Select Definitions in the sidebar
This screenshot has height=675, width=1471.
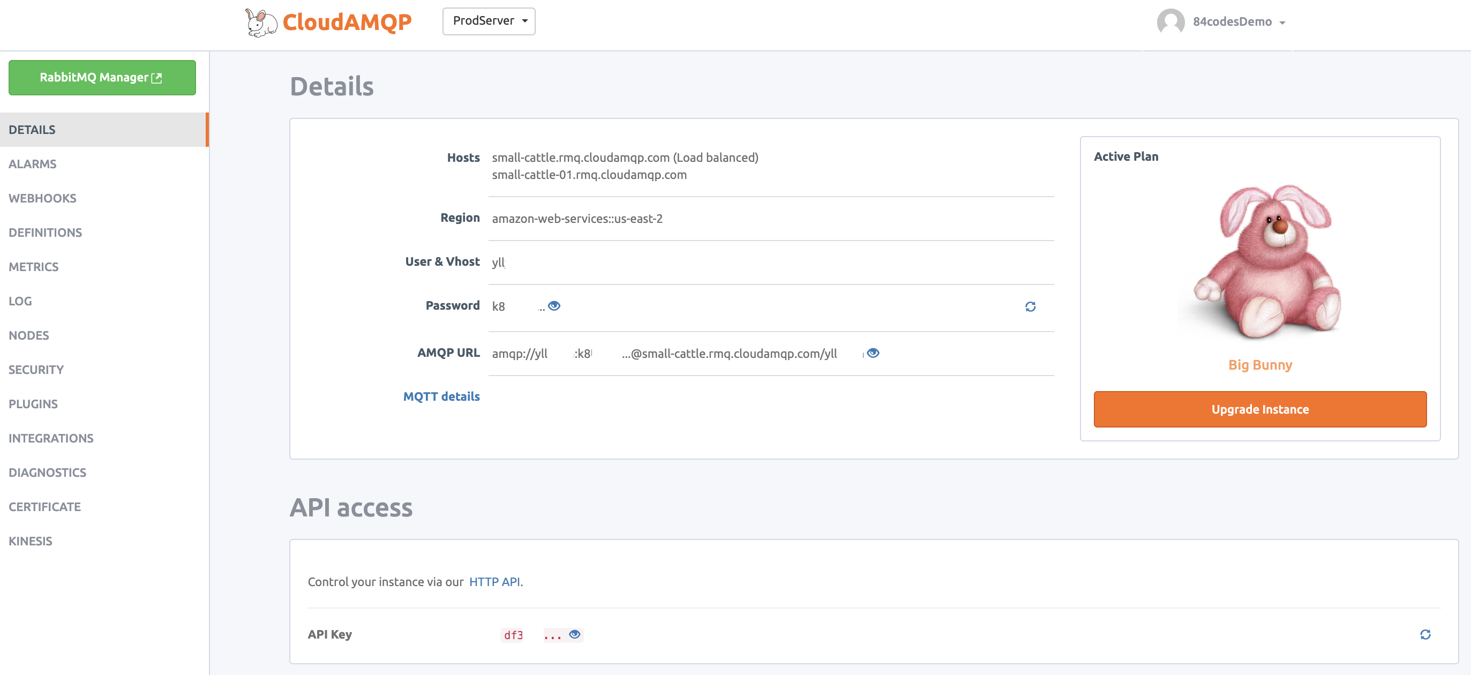click(45, 232)
